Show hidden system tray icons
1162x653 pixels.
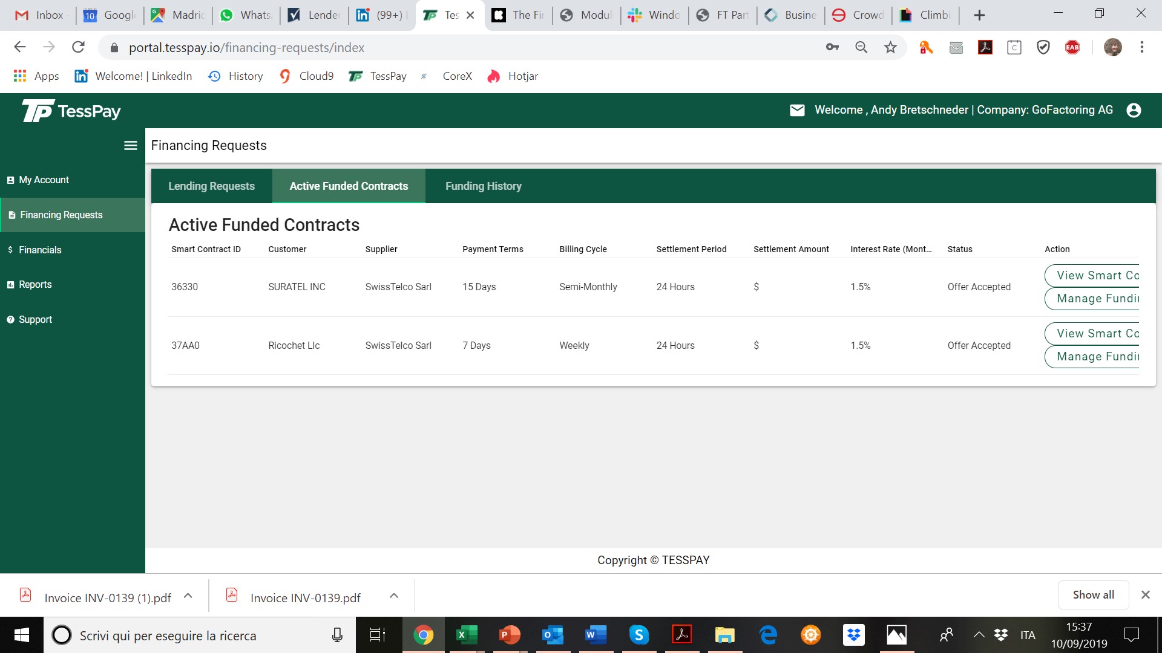[979, 635]
